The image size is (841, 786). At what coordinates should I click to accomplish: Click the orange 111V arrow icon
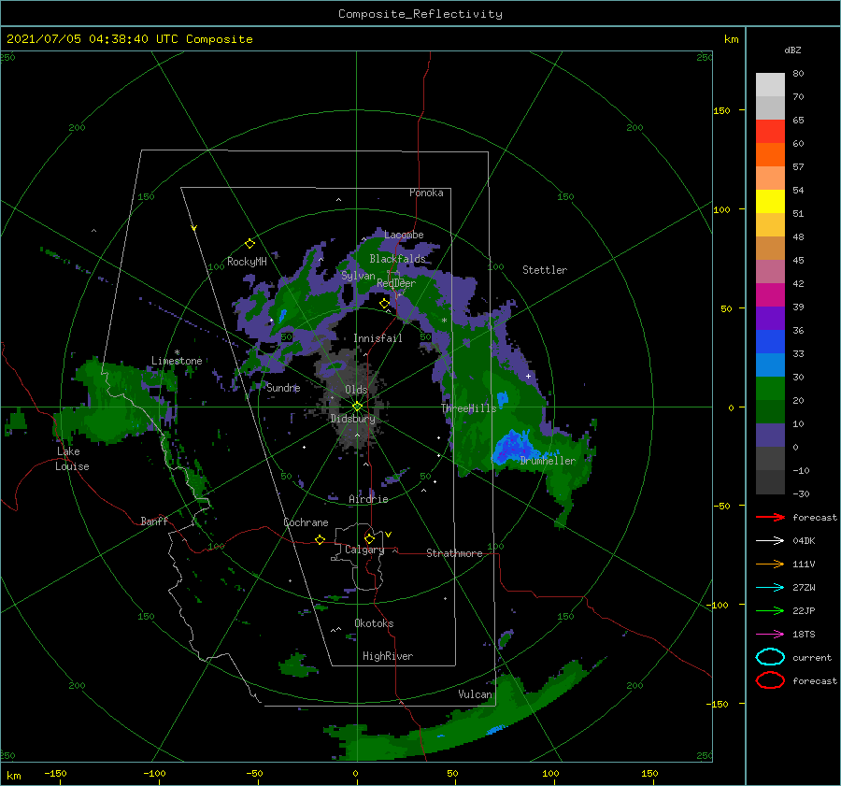(x=770, y=564)
